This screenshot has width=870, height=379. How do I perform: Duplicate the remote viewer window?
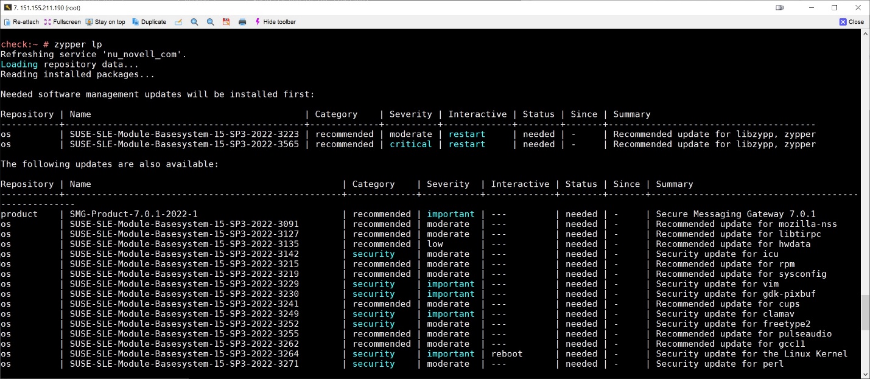click(149, 21)
